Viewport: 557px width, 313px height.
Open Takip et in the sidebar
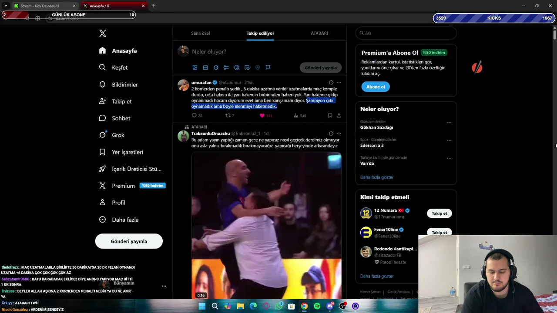[x=115, y=101]
